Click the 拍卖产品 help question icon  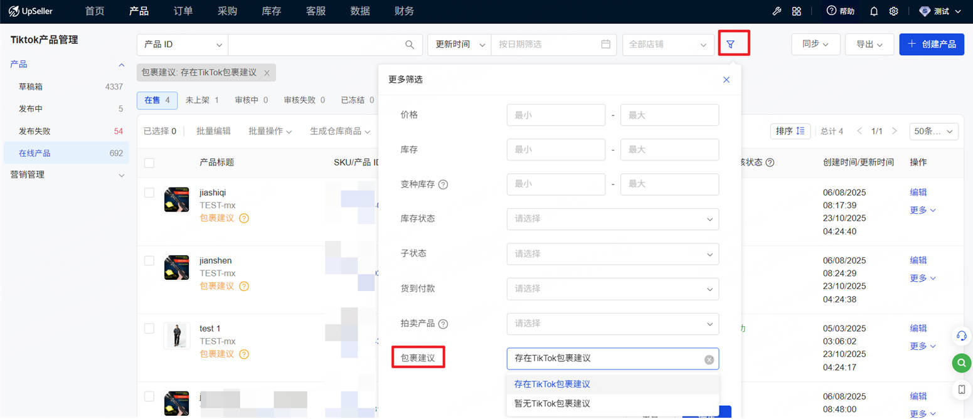pos(443,324)
